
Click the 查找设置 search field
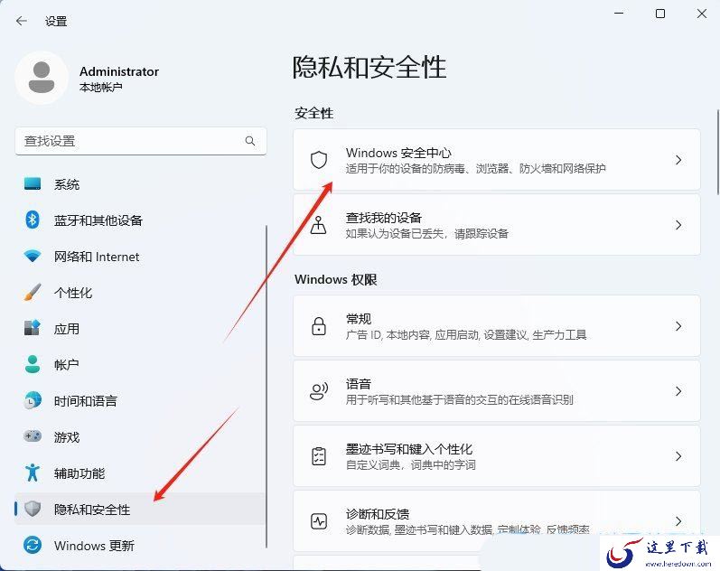pyautogui.click(x=141, y=141)
